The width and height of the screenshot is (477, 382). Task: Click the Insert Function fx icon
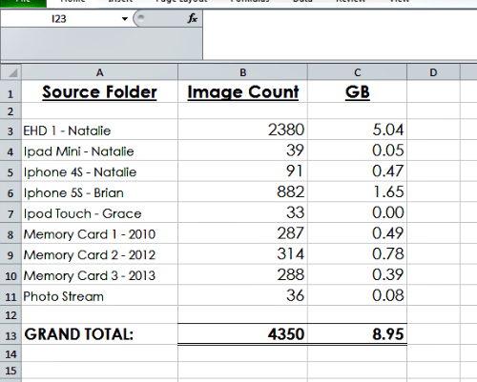pyautogui.click(x=193, y=18)
